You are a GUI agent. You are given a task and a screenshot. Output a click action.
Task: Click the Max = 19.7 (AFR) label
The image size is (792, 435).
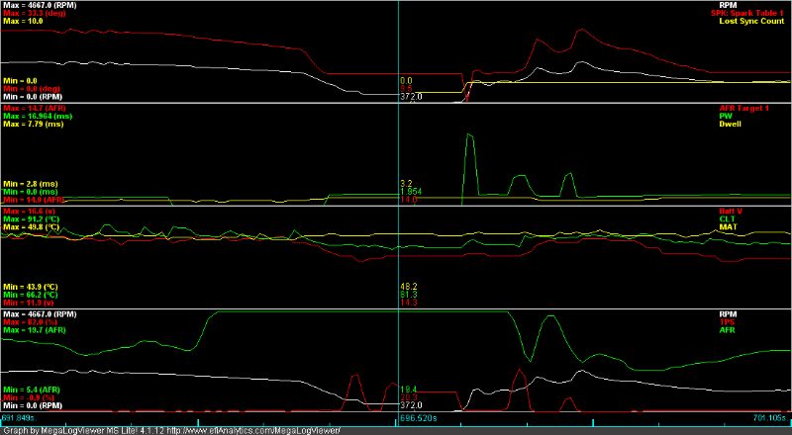tap(35, 330)
